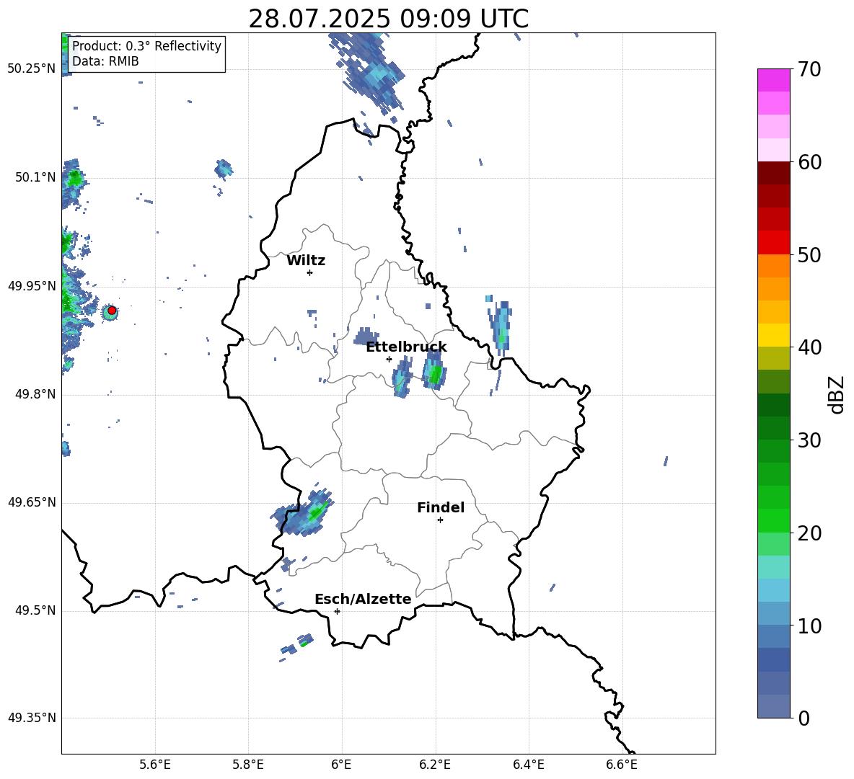Select the Ettelbruck city label
The image size is (854, 779).
(406, 347)
